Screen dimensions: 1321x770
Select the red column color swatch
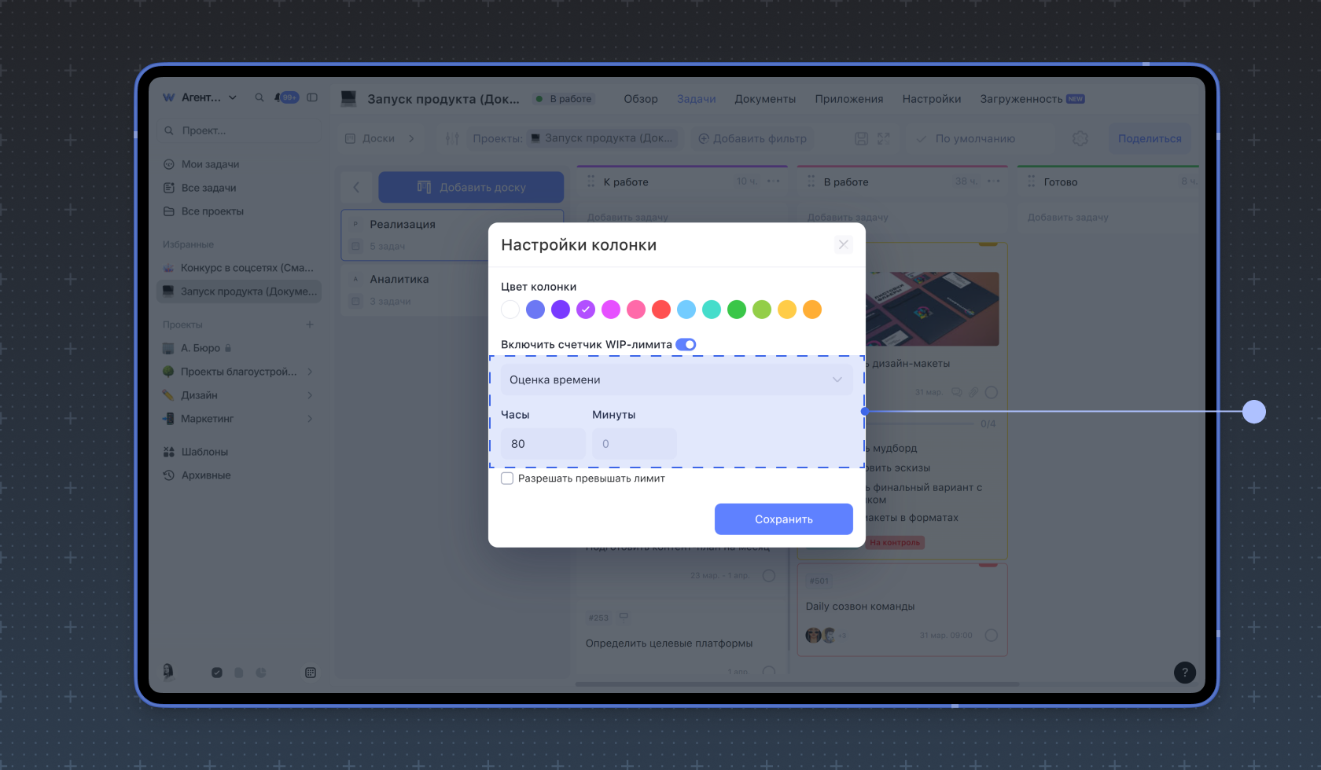661,310
